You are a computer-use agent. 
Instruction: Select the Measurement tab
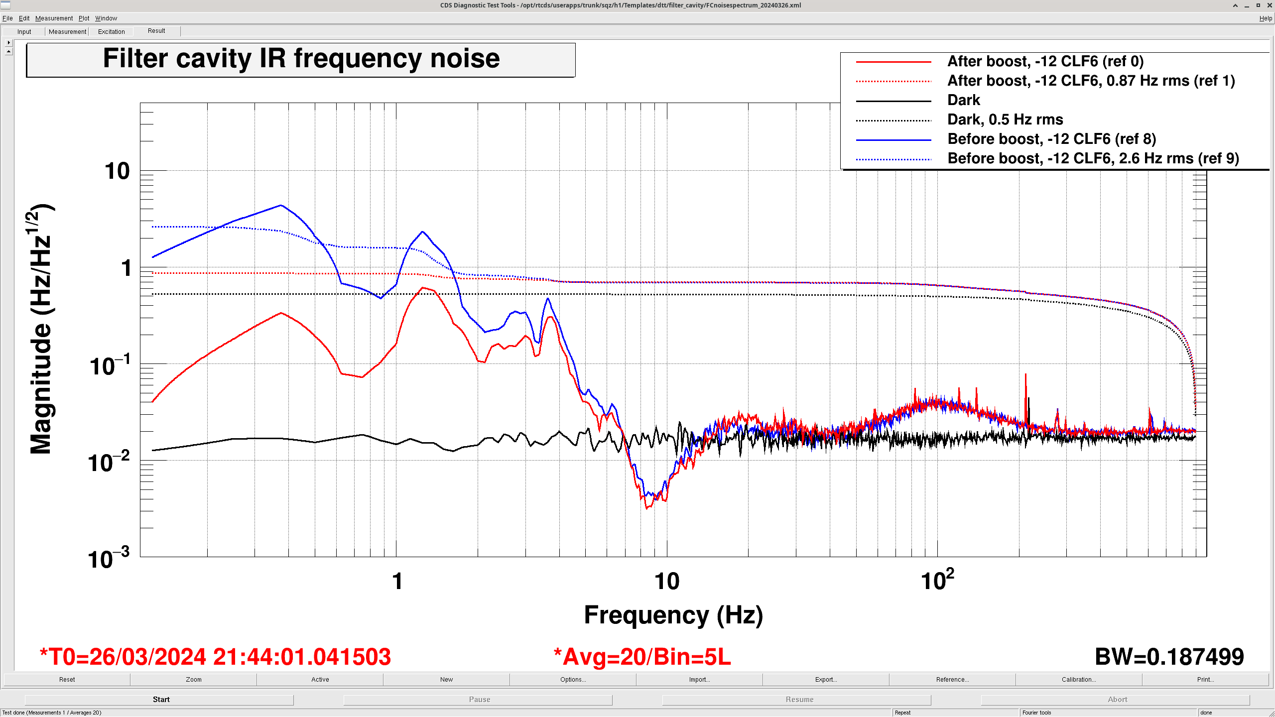67,31
